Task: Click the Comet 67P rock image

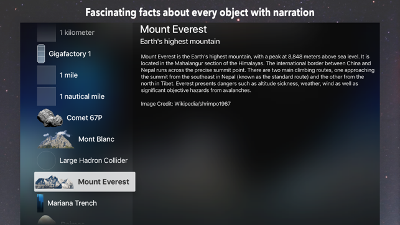Action: click(x=50, y=117)
